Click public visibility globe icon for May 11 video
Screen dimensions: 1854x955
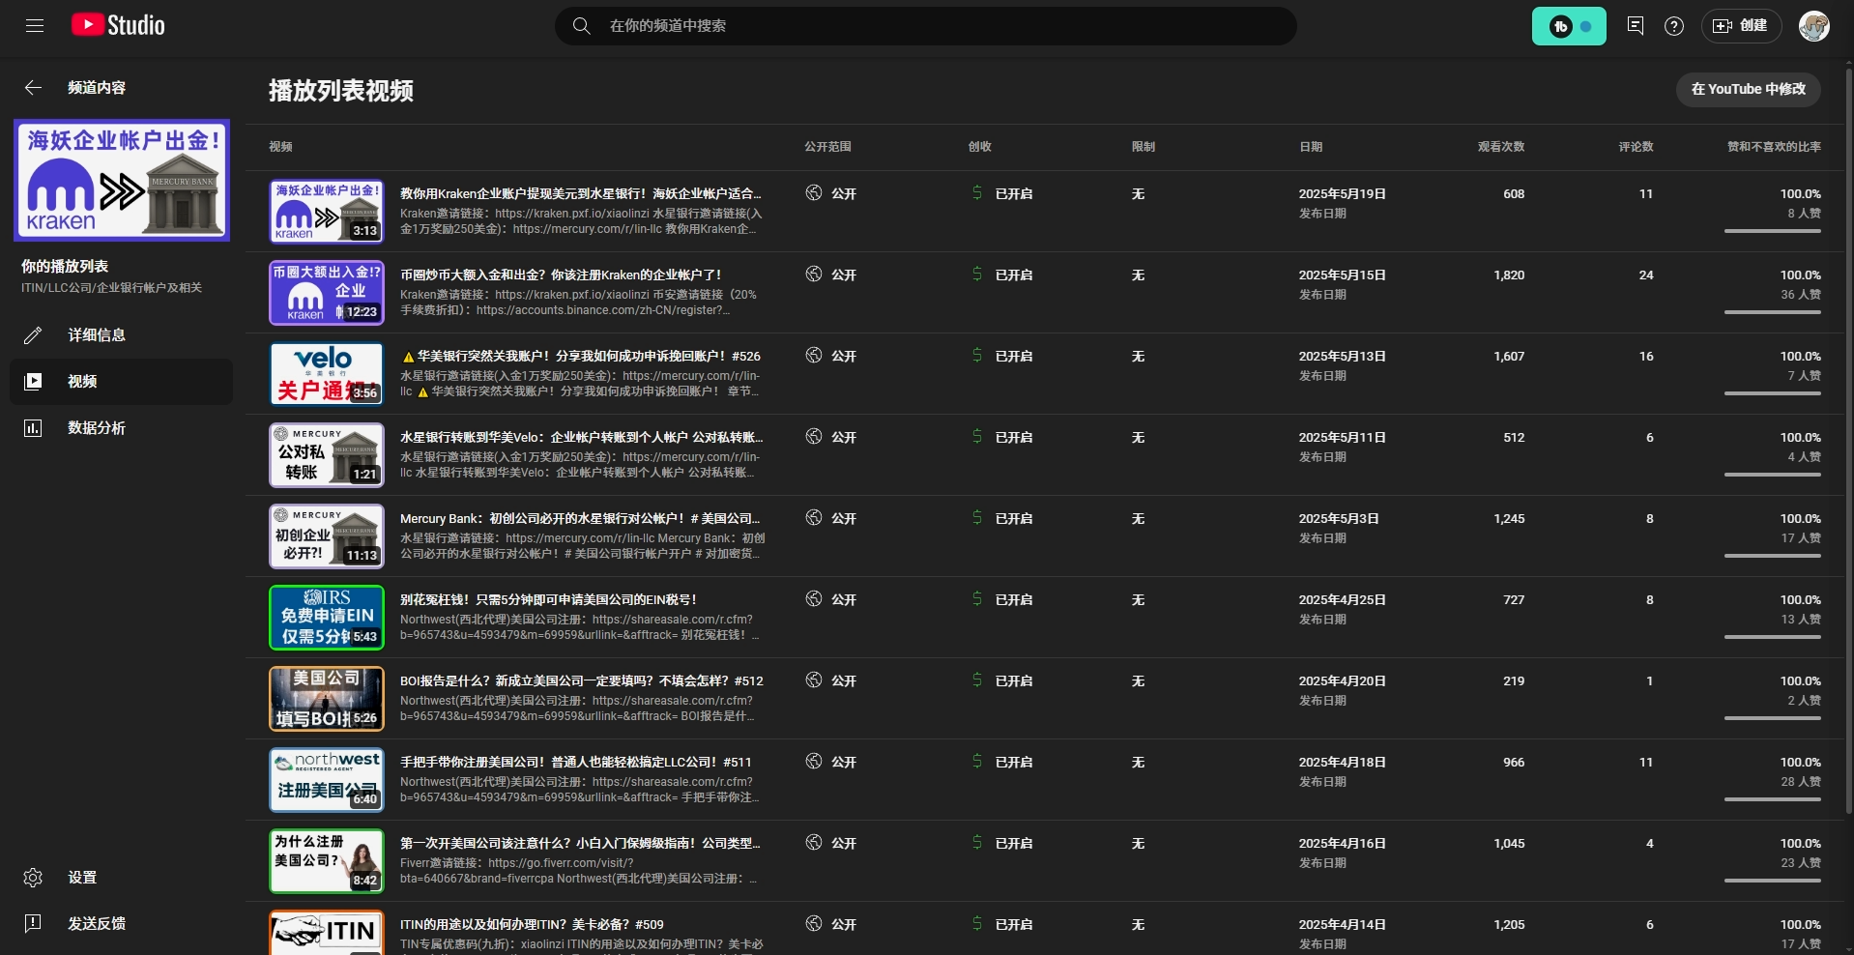[x=814, y=437]
